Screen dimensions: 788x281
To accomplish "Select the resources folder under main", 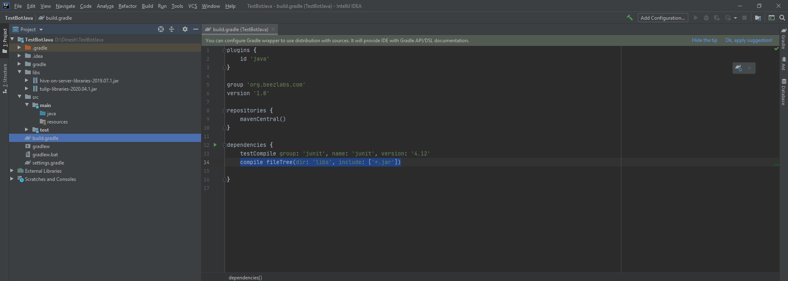I will click(57, 121).
